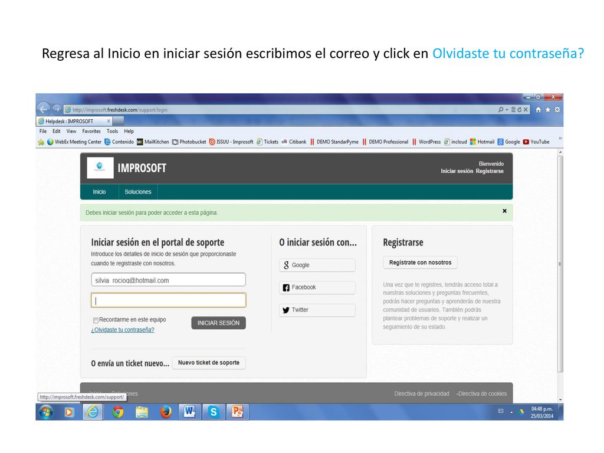Open the browser Tools gear icon
Image resolution: width=604 pixels, height=453 pixels.
coord(557,110)
